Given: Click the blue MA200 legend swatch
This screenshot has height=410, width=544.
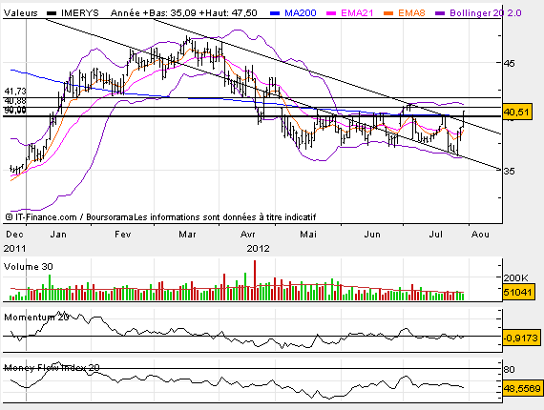Looking at the screenshot, I should 275,13.
